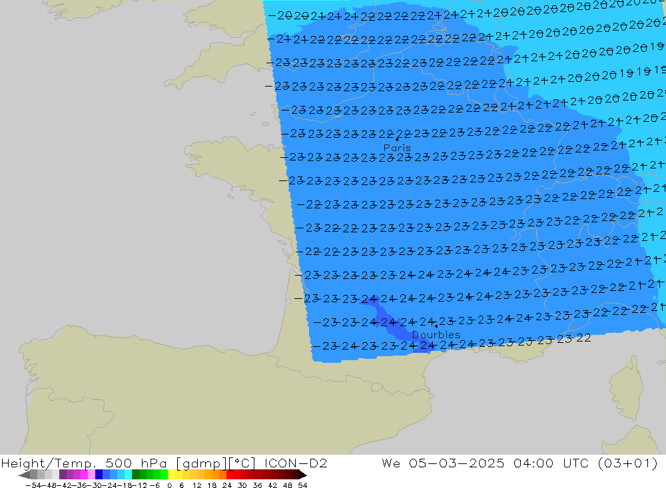Image resolution: width=666 pixels, height=488 pixels.
Task: Select the Paris location dot marker
Action: tap(397, 139)
